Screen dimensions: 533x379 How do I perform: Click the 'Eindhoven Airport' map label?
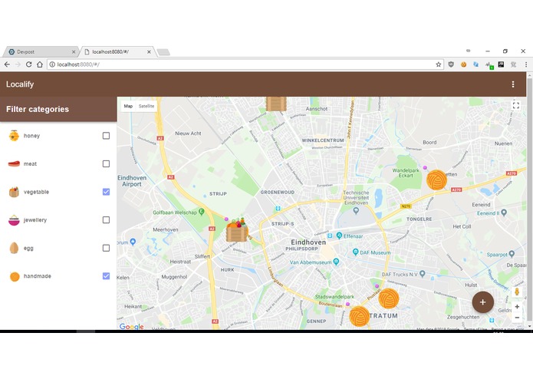point(132,181)
